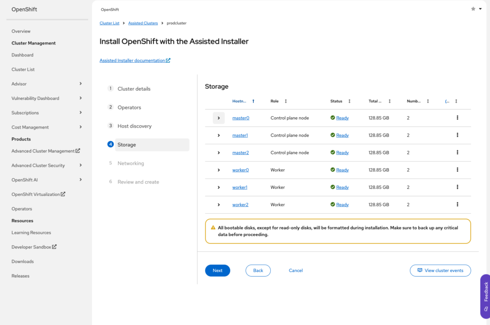
Task: Sort hosts by Role column
Action: (286, 101)
